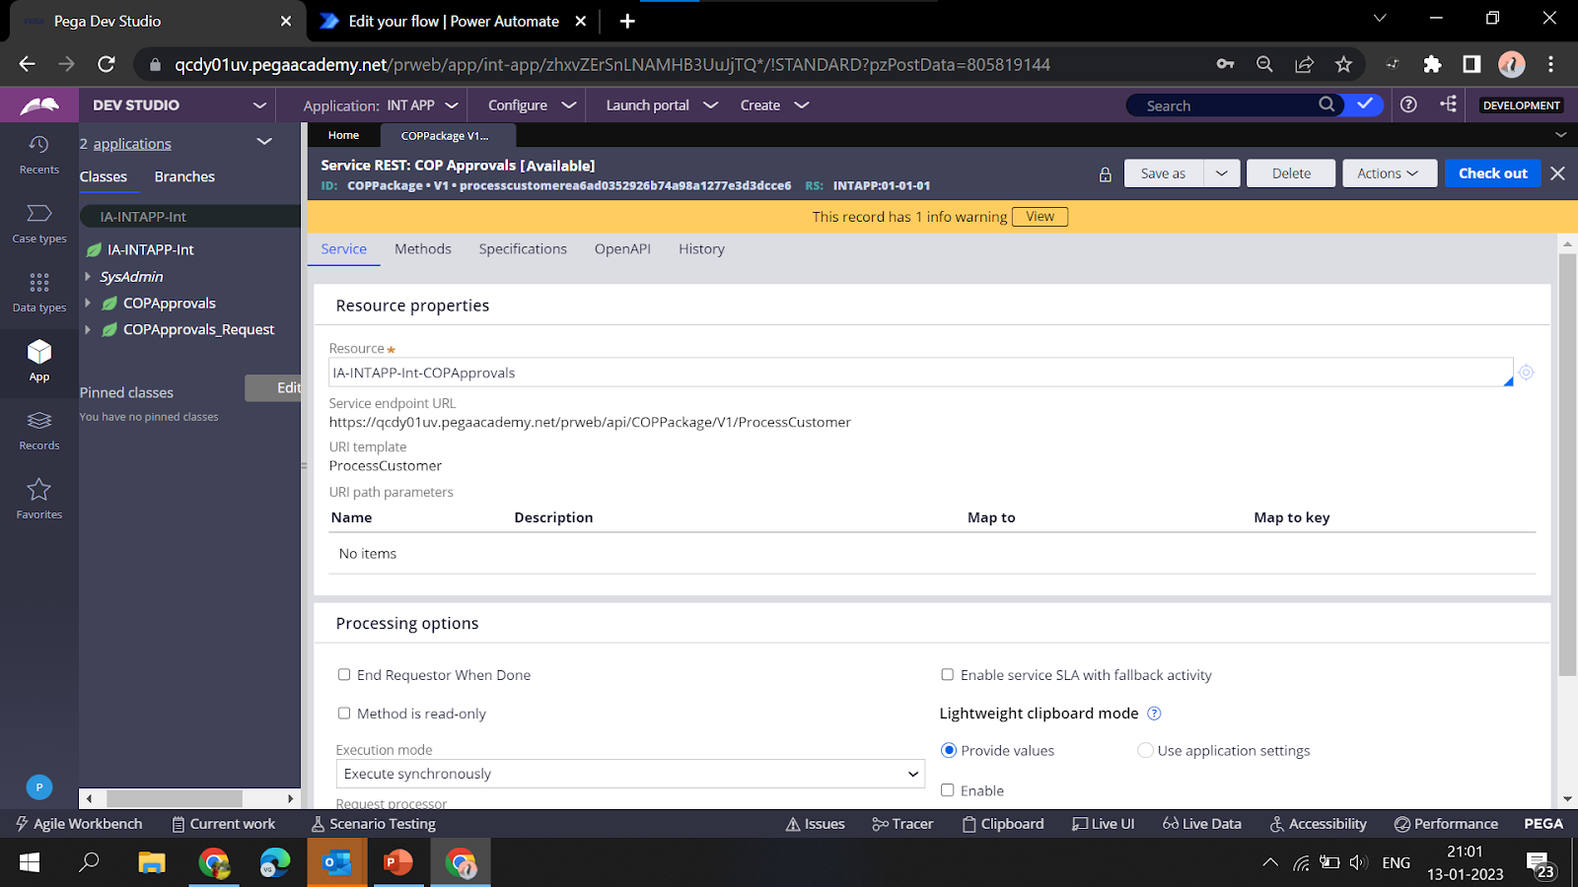The width and height of the screenshot is (1578, 887).
Task: Open the Clipboard tool
Action: tap(1003, 824)
